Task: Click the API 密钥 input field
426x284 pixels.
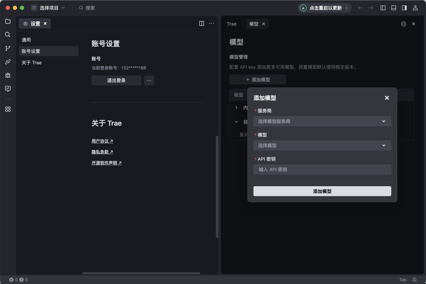Action: click(x=322, y=170)
